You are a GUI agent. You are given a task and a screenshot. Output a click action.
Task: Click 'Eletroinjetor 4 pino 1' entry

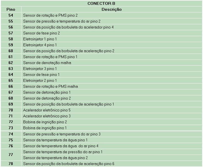pyautogui.click(x=40, y=45)
